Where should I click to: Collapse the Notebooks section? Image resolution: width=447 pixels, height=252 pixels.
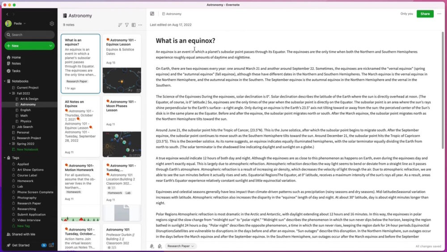(5, 81)
